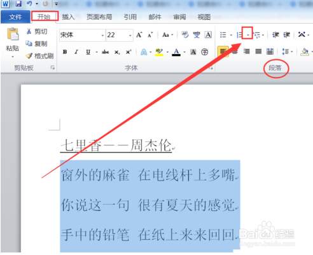Switch to the 视图 (View) tab
The image size is (313, 255).
tap(204, 17)
